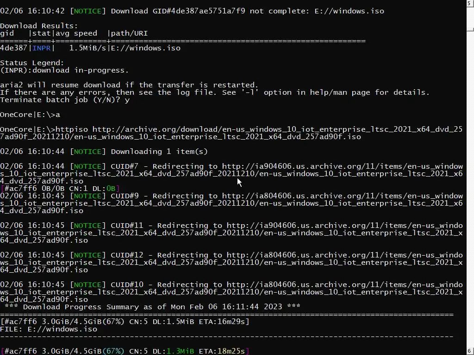Click the 'If there are any errors' help line
The width and height of the screenshot is (474, 355).
(215, 92)
